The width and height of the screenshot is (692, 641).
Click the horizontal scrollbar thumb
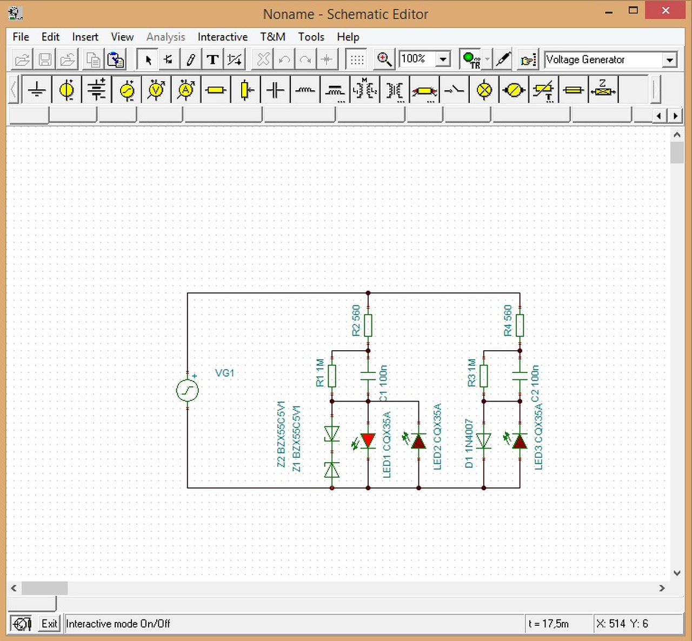click(44, 588)
